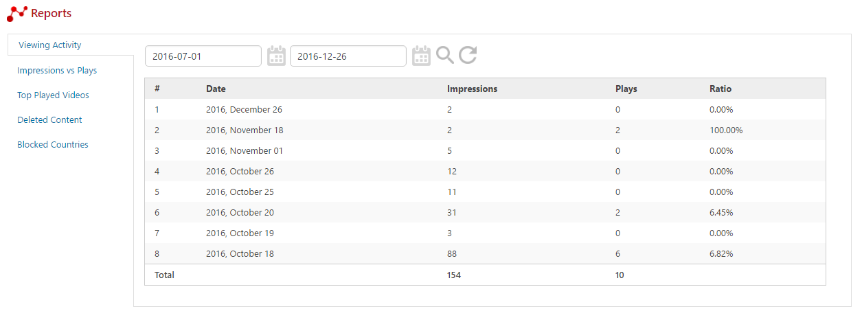
Task: Click the Plays column header
Action: 626,89
